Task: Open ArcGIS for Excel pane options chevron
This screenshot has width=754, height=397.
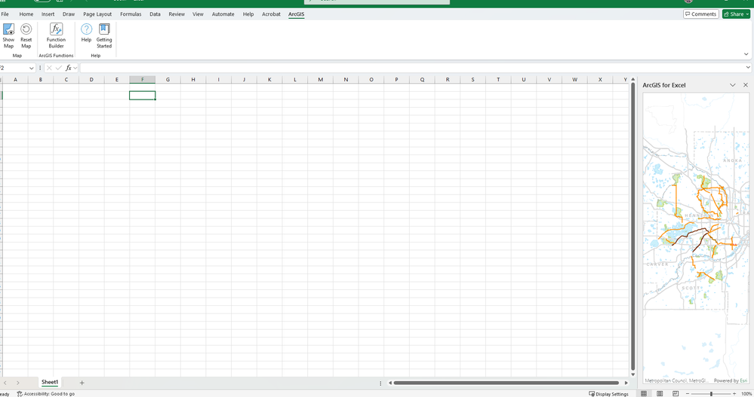Action: click(x=732, y=85)
